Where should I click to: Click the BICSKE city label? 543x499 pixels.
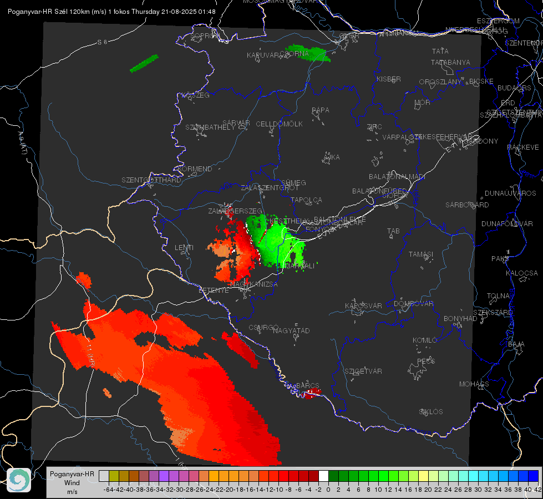481,82
